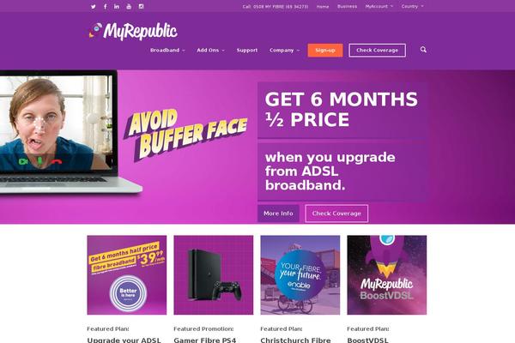This screenshot has width=515, height=343.
Task: Open the YouTube social icon
Action: coord(129,7)
